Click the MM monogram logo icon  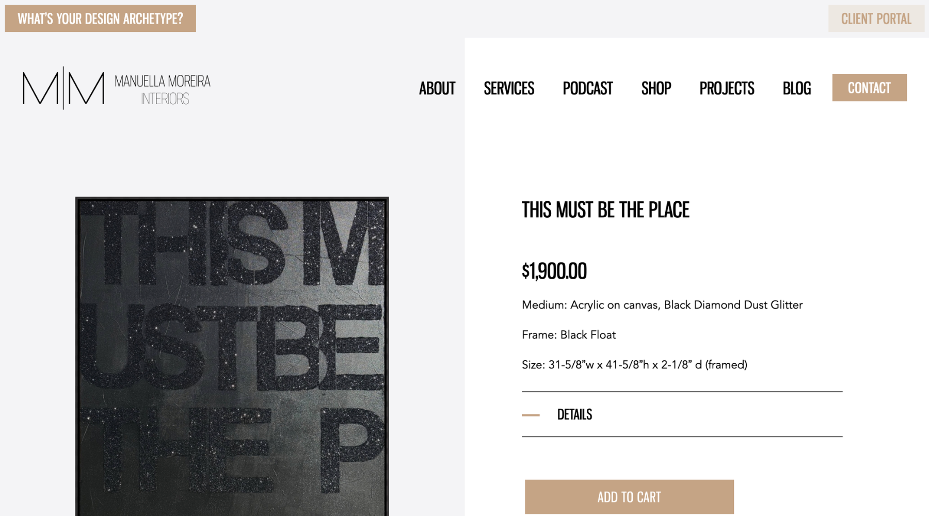[x=63, y=88]
